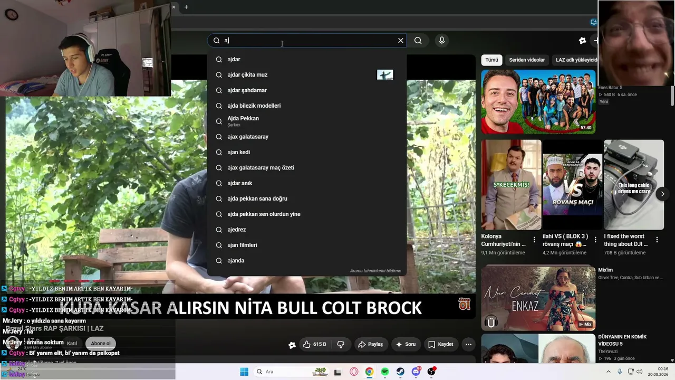Open Opera GX from the taskbar
675x380 pixels.
[354, 372]
